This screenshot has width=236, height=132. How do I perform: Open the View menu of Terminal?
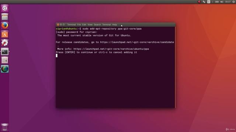(x=90, y=25)
